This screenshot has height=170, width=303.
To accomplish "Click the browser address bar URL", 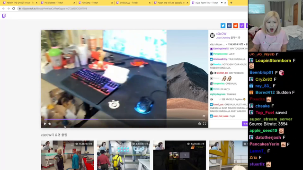I will (54, 8).
